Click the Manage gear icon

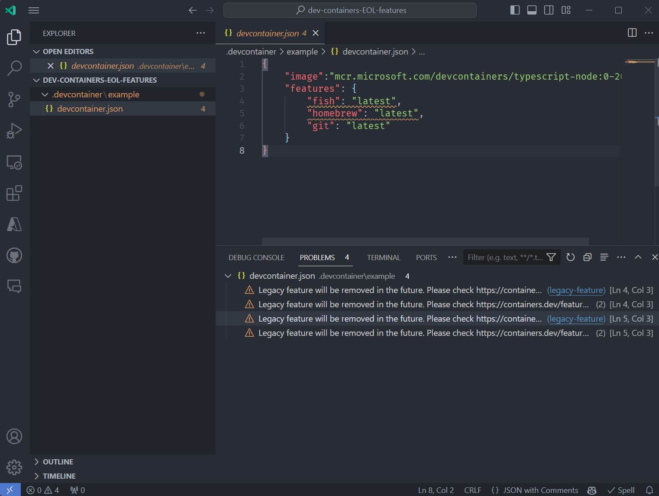[x=14, y=467]
